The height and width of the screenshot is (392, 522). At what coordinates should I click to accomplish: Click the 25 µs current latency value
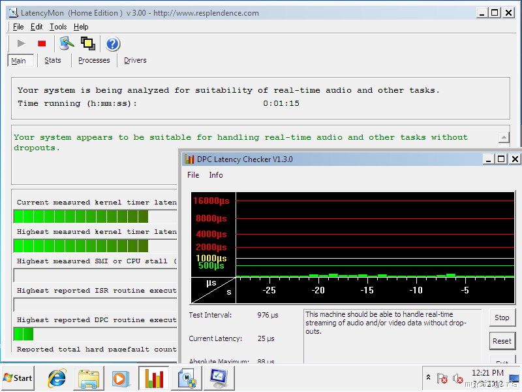(x=266, y=338)
